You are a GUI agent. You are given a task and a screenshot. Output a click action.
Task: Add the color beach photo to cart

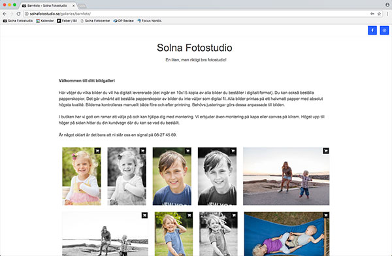pos(326,151)
